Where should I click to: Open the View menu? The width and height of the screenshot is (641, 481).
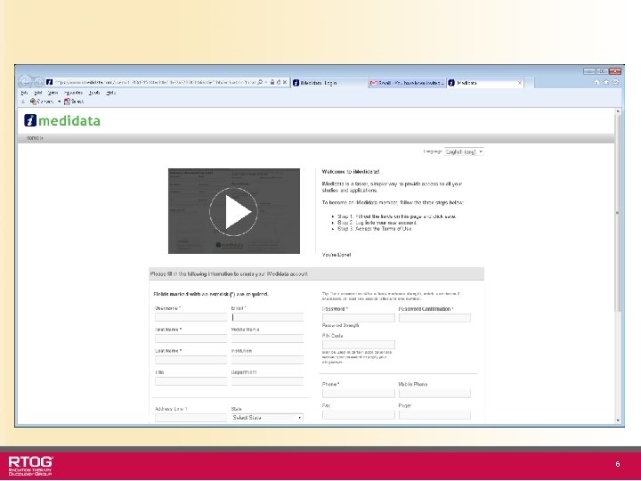(x=53, y=93)
